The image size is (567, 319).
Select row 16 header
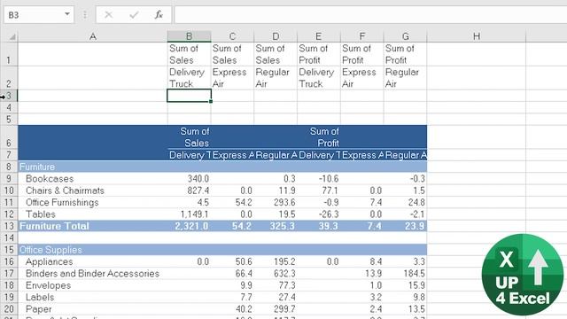point(9,261)
